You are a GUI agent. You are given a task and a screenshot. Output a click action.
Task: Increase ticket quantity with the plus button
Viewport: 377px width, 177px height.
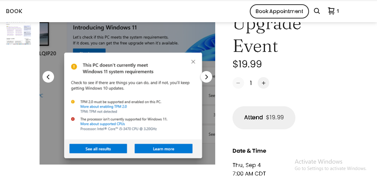click(263, 83)
